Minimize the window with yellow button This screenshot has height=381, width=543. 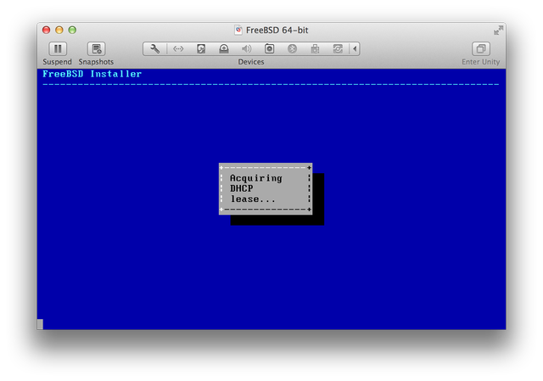point(59,31)
